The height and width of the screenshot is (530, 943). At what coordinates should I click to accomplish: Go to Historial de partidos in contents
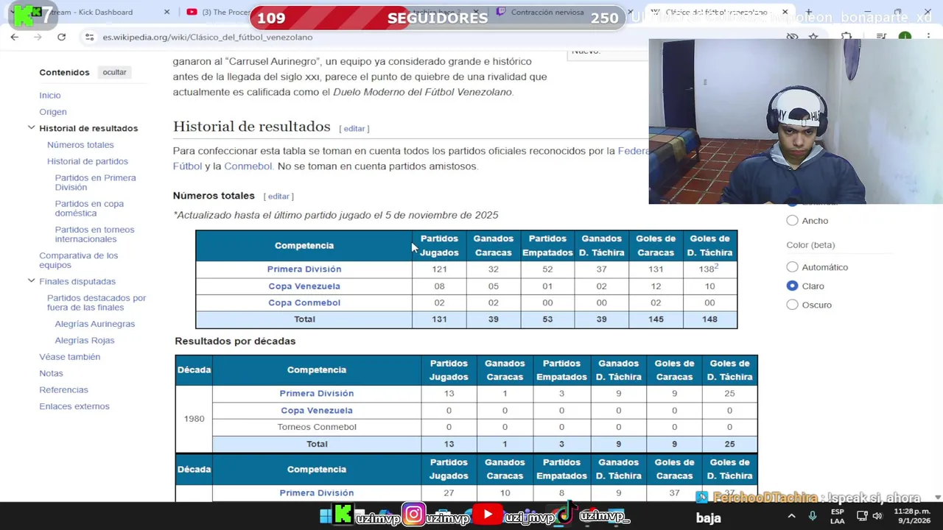tap(88, 161)
